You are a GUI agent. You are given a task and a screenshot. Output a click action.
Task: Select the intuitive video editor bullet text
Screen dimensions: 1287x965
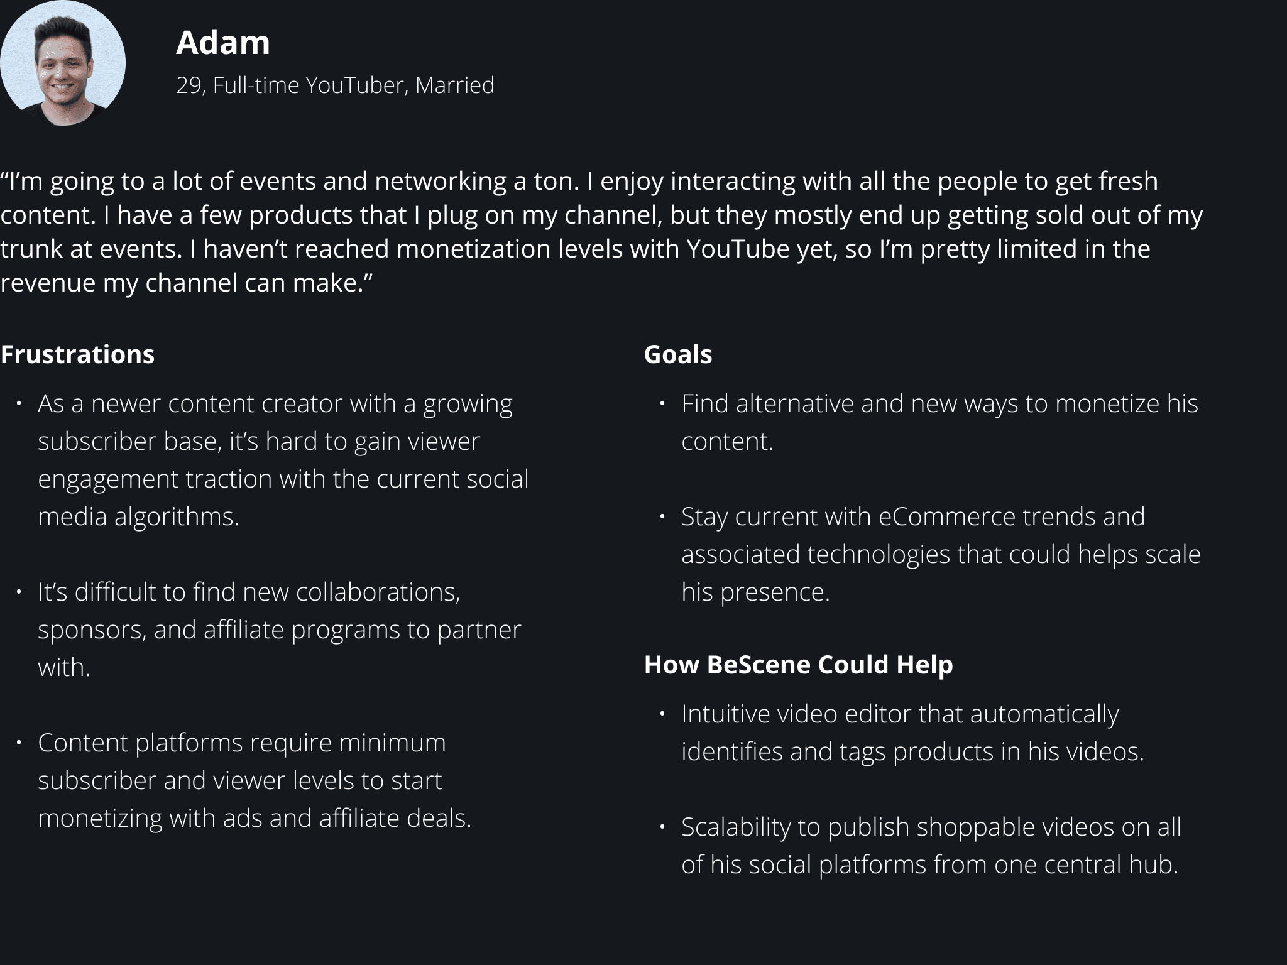coord(912,733)
